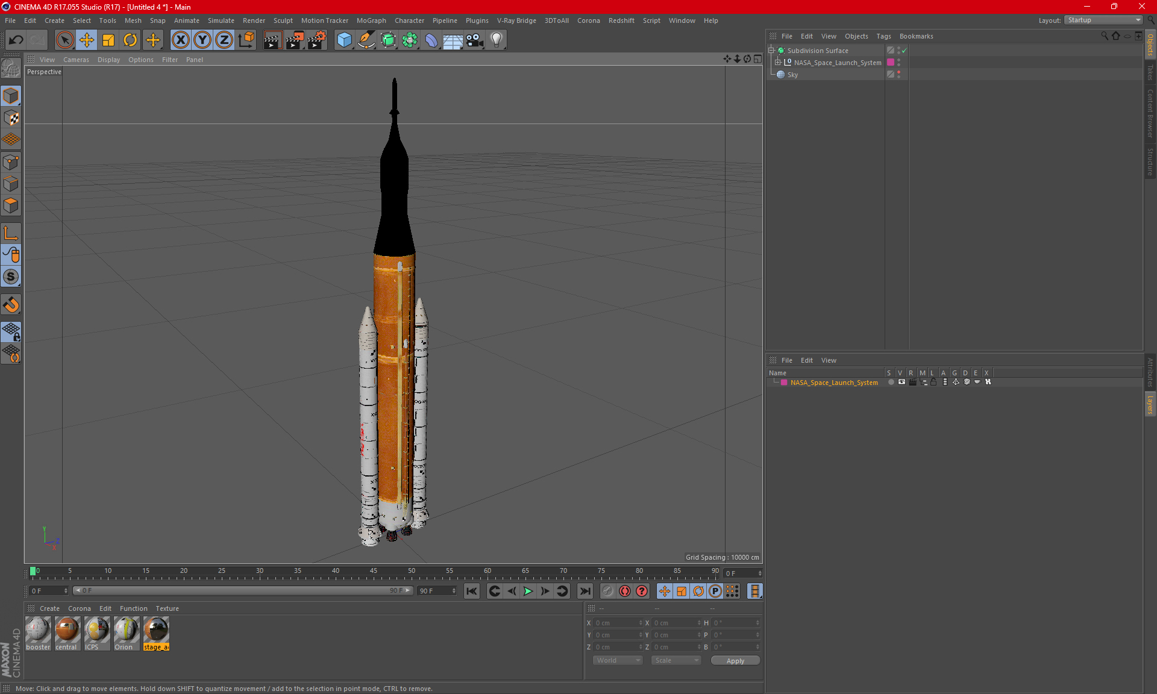
Task: Open the Structure side tab
Action: tap(1150, 161)
